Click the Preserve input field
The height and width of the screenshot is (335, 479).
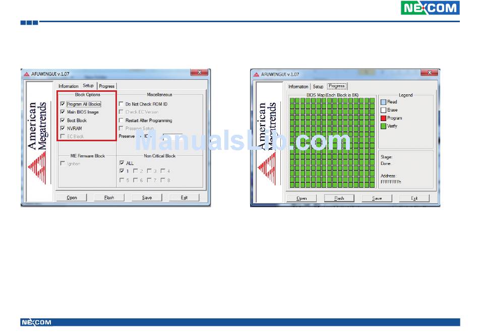[x=173, y=136]
